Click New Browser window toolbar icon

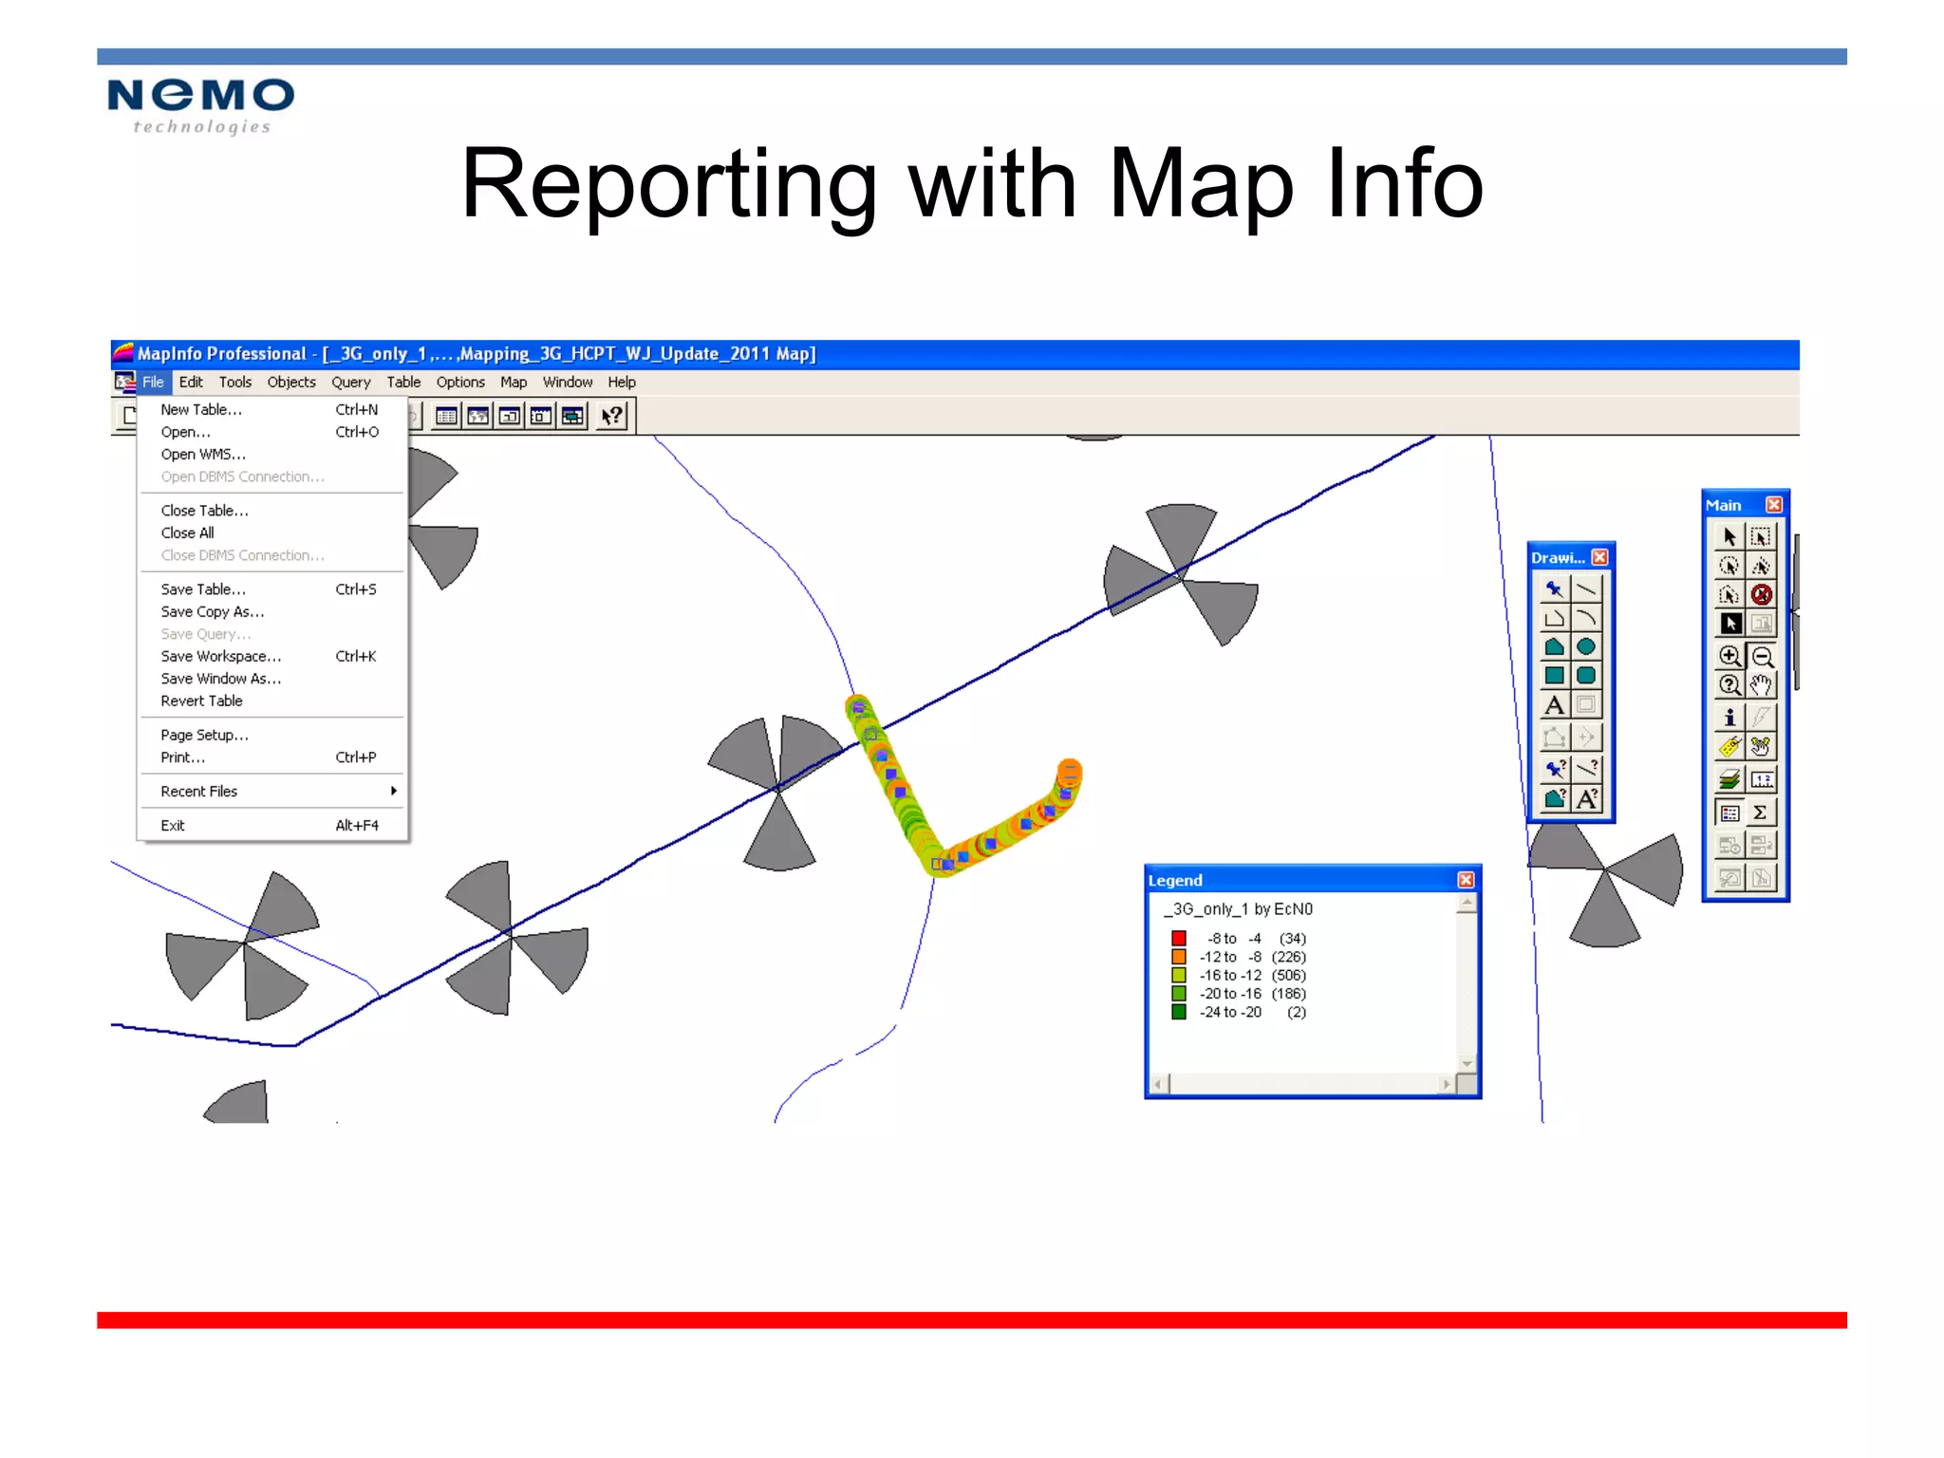point(446,416)
